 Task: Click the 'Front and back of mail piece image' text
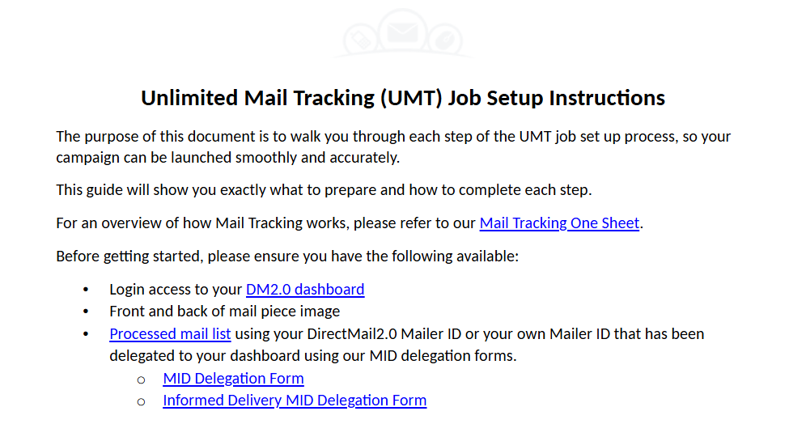coord(225,312)
